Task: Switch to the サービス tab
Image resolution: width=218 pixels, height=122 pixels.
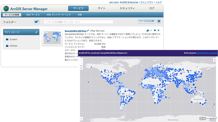Action: [x=78, y=8]
